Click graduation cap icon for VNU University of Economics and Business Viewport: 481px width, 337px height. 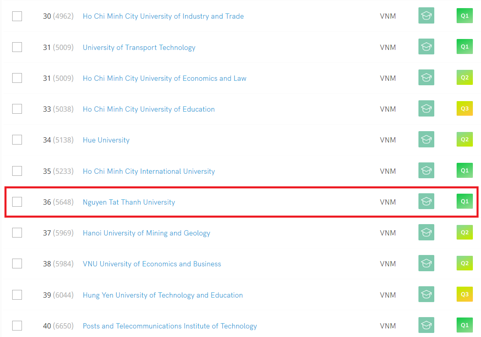tap(426, 264)
